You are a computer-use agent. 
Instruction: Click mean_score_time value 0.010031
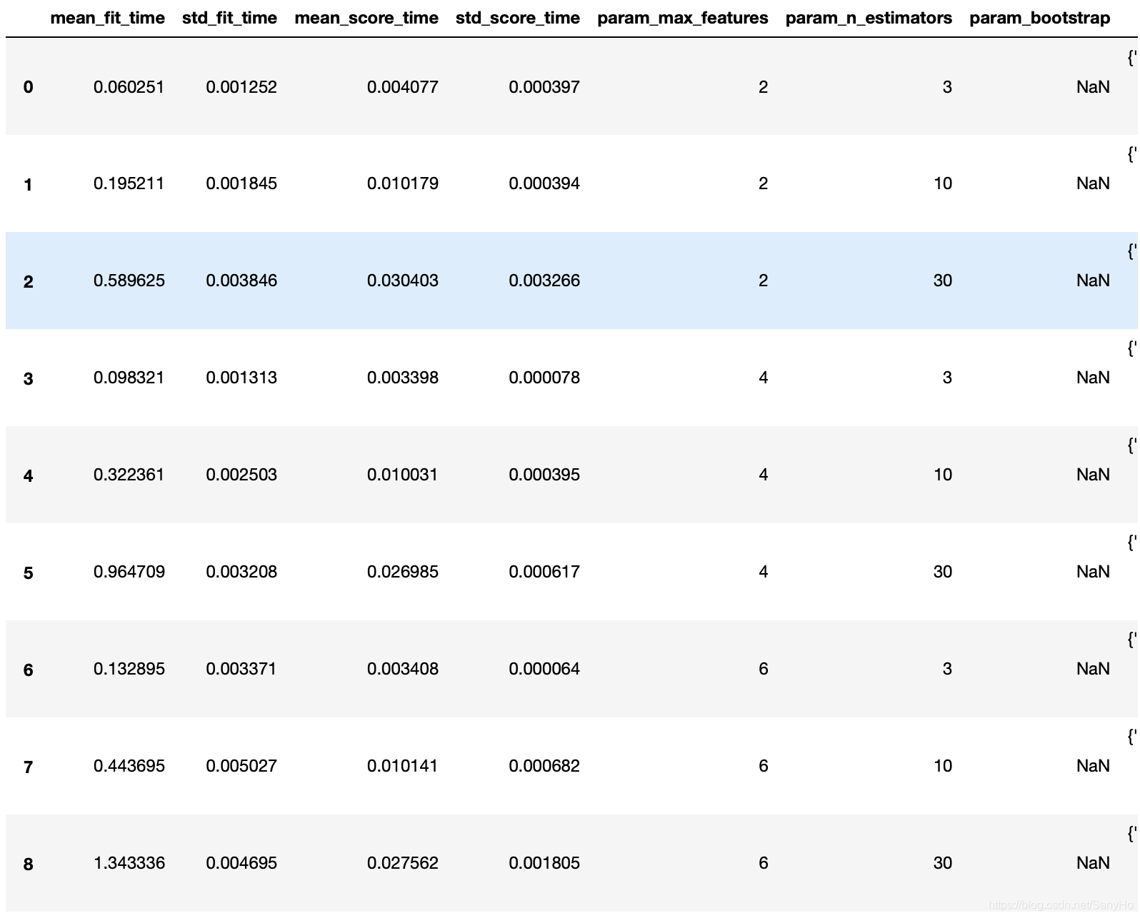(403, 475)
